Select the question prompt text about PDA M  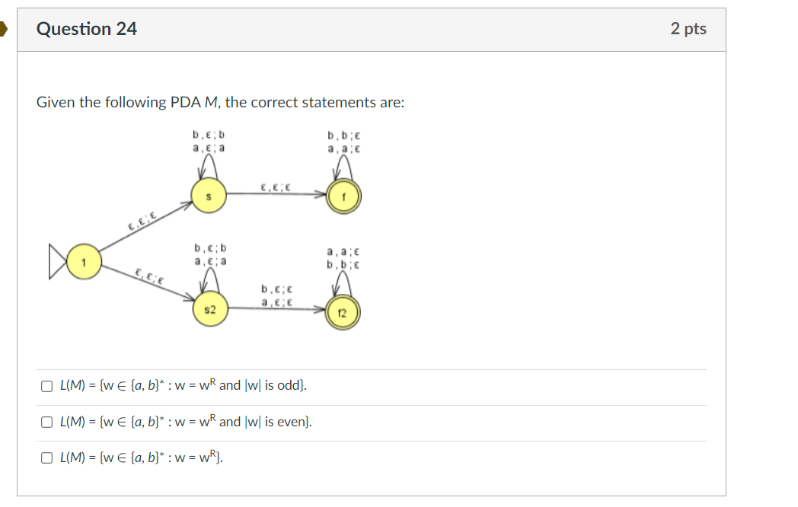point(220,101)
